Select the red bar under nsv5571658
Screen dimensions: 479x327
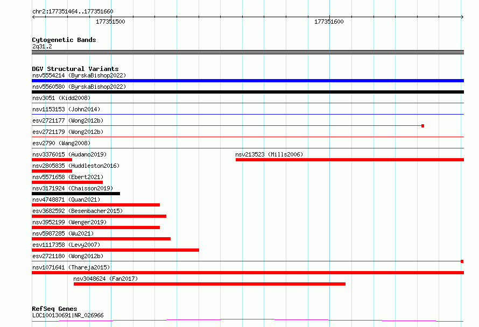click(x=67, y=182)
